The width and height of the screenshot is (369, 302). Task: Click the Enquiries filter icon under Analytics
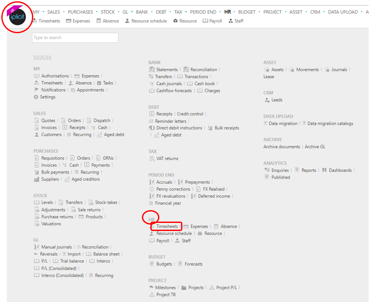tap(267, 170)
